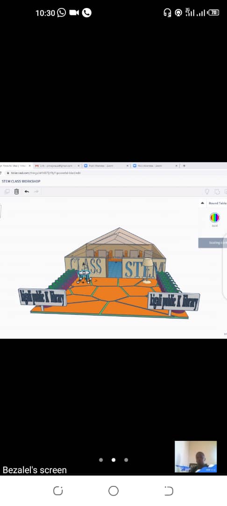Select the selected round table in the model

[x=84, y=275]
